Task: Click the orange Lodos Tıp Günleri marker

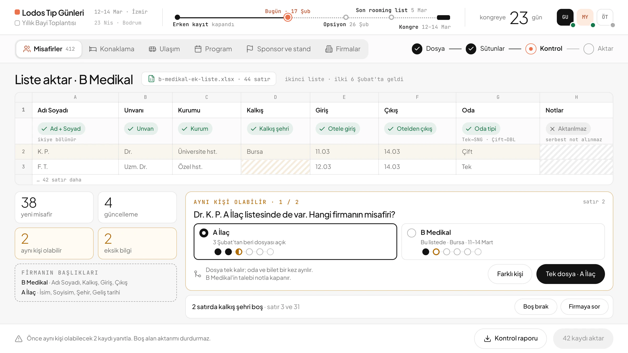Action: [17, 12]
